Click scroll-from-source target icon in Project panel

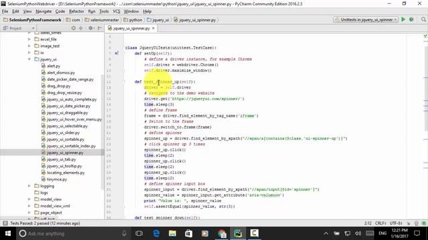click(x=74, y=28)
